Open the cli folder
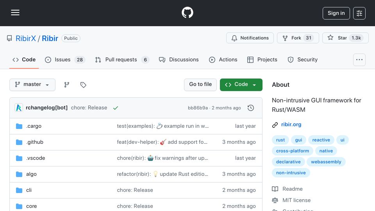Screen dimensions: 375x211 (x=29, y=190)
